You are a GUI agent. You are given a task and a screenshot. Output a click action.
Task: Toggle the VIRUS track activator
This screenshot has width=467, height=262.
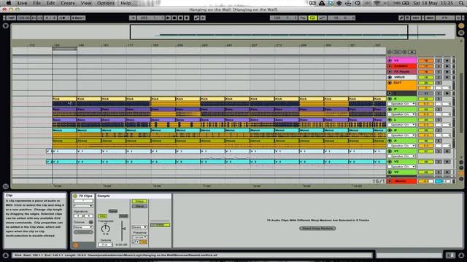425,77
